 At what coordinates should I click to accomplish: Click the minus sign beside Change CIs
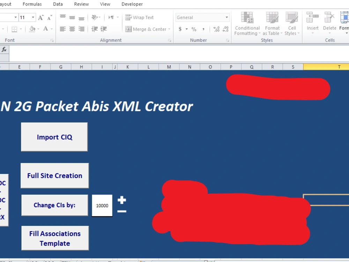122,211
